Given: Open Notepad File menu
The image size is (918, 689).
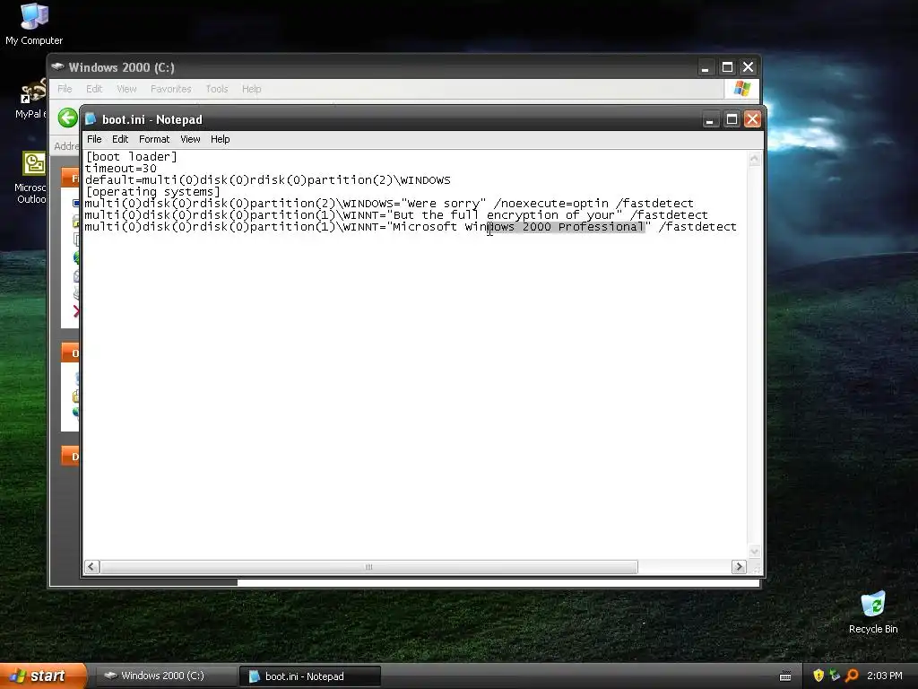Looking at the screenshot, I should click(x=94, y=139).
